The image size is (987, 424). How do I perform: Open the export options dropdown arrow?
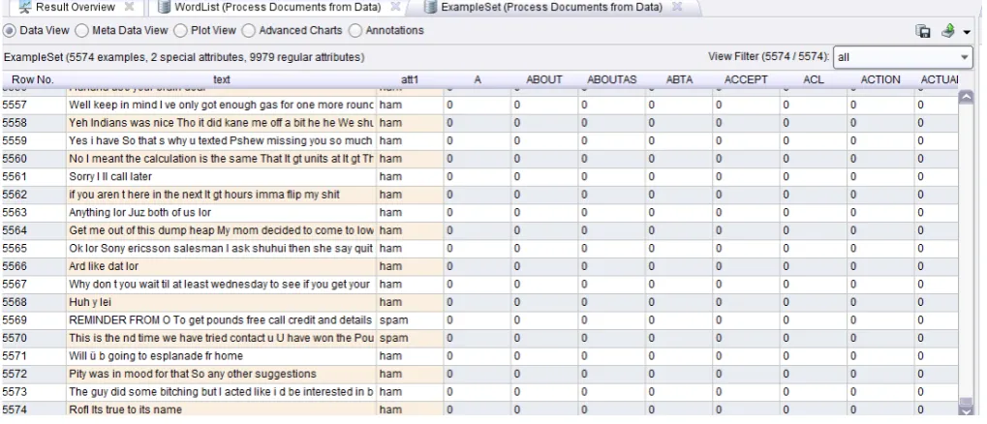pyautogui.click(x=967, y=33)
